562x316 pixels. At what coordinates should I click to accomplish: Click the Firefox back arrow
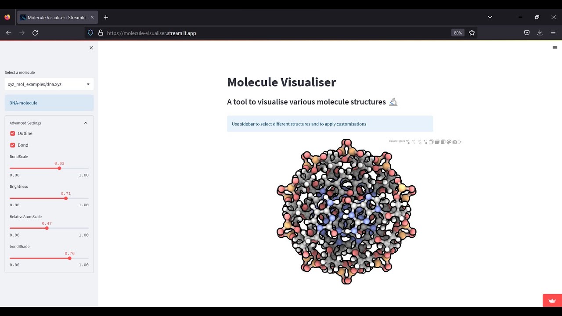pyautogui.click(x=8, y=32)
